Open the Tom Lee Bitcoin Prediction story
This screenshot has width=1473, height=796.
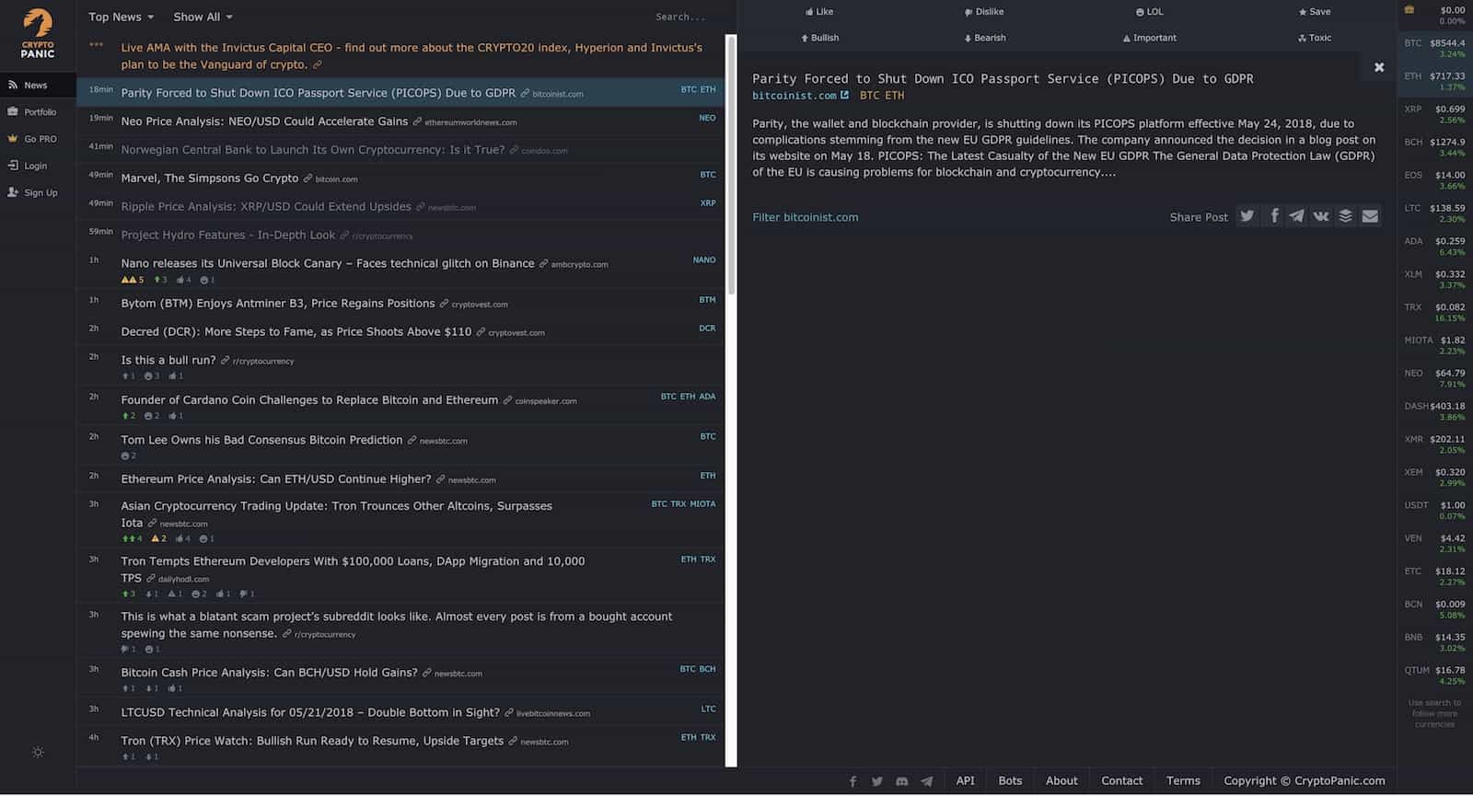point(261,440)
